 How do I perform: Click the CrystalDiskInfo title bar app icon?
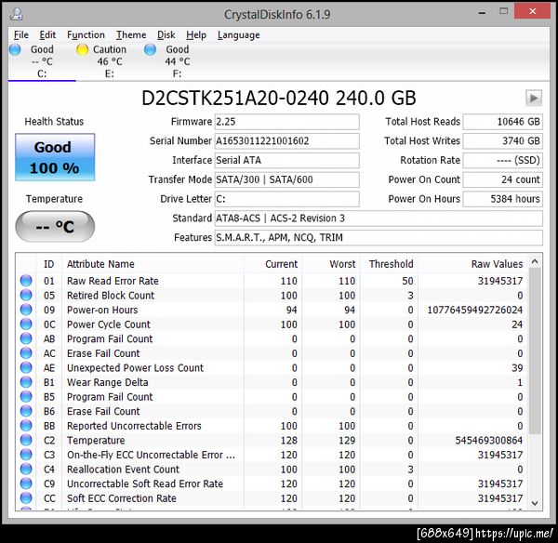[x=17, y=14]
